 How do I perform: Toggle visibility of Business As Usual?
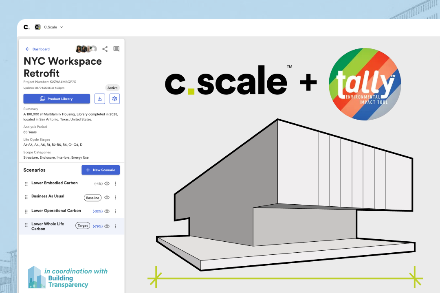[x=107, y=197]
